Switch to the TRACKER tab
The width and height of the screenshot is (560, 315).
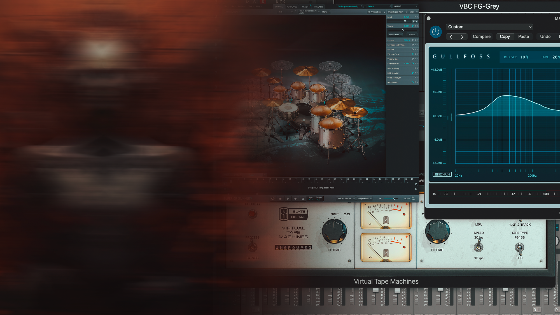(x=318, y=7)
